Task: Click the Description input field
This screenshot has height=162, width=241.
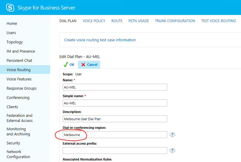Action: 115,119
